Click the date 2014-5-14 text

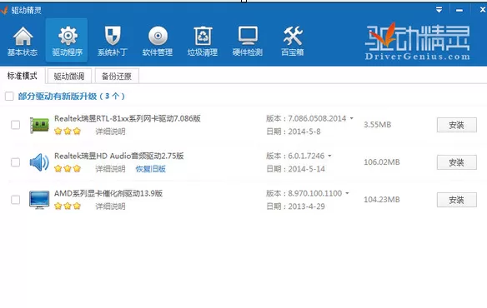[306, 169]
